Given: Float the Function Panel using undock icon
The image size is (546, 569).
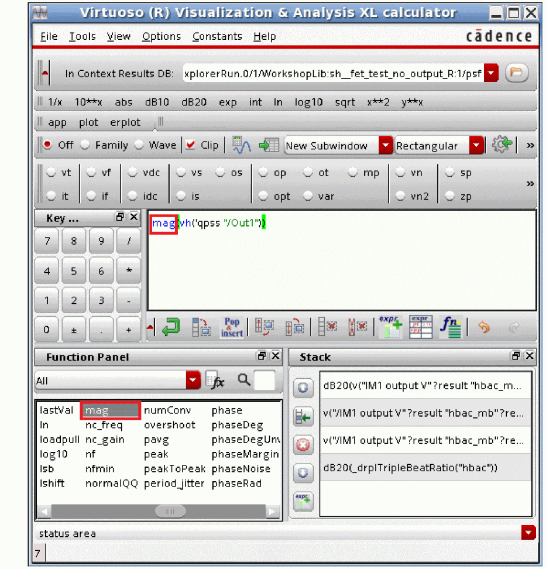Looking at the screenshot, I should [x=262, y=356].
